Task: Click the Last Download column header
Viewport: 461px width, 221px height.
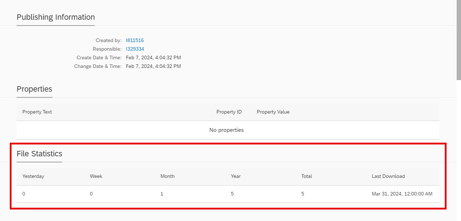Action: pos(388,176)
